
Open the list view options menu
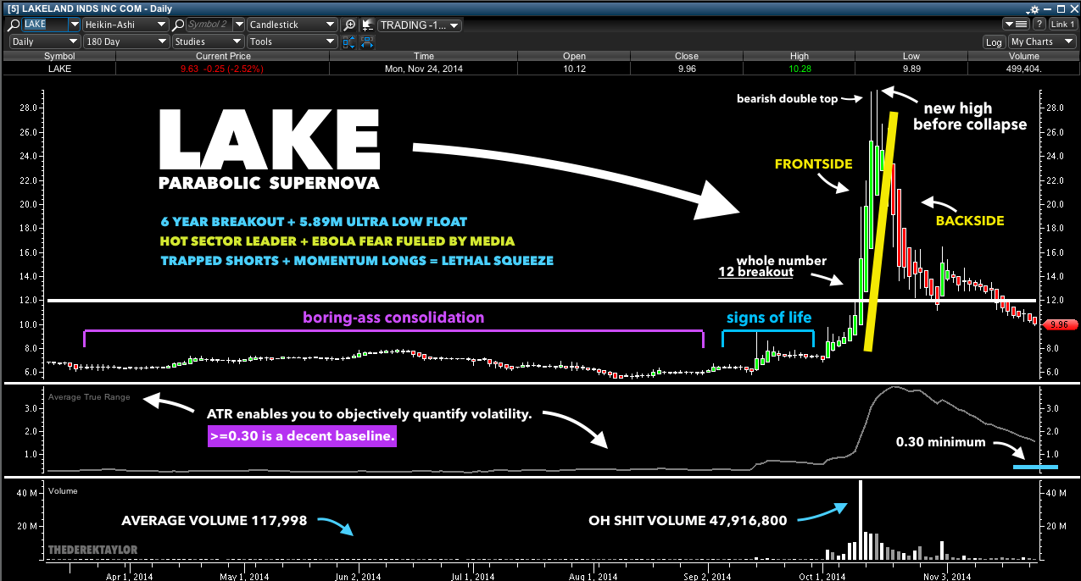pos(1016,25)
